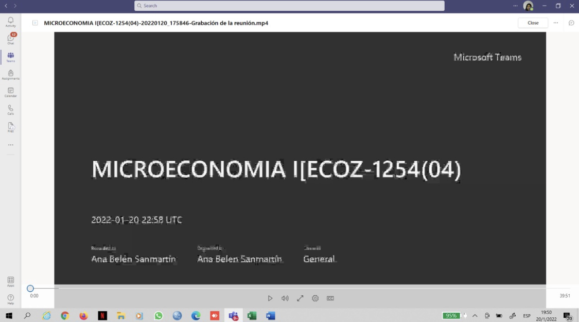Toggle closed captions on the video
The image size is (579, 322).
click(330, 298)
